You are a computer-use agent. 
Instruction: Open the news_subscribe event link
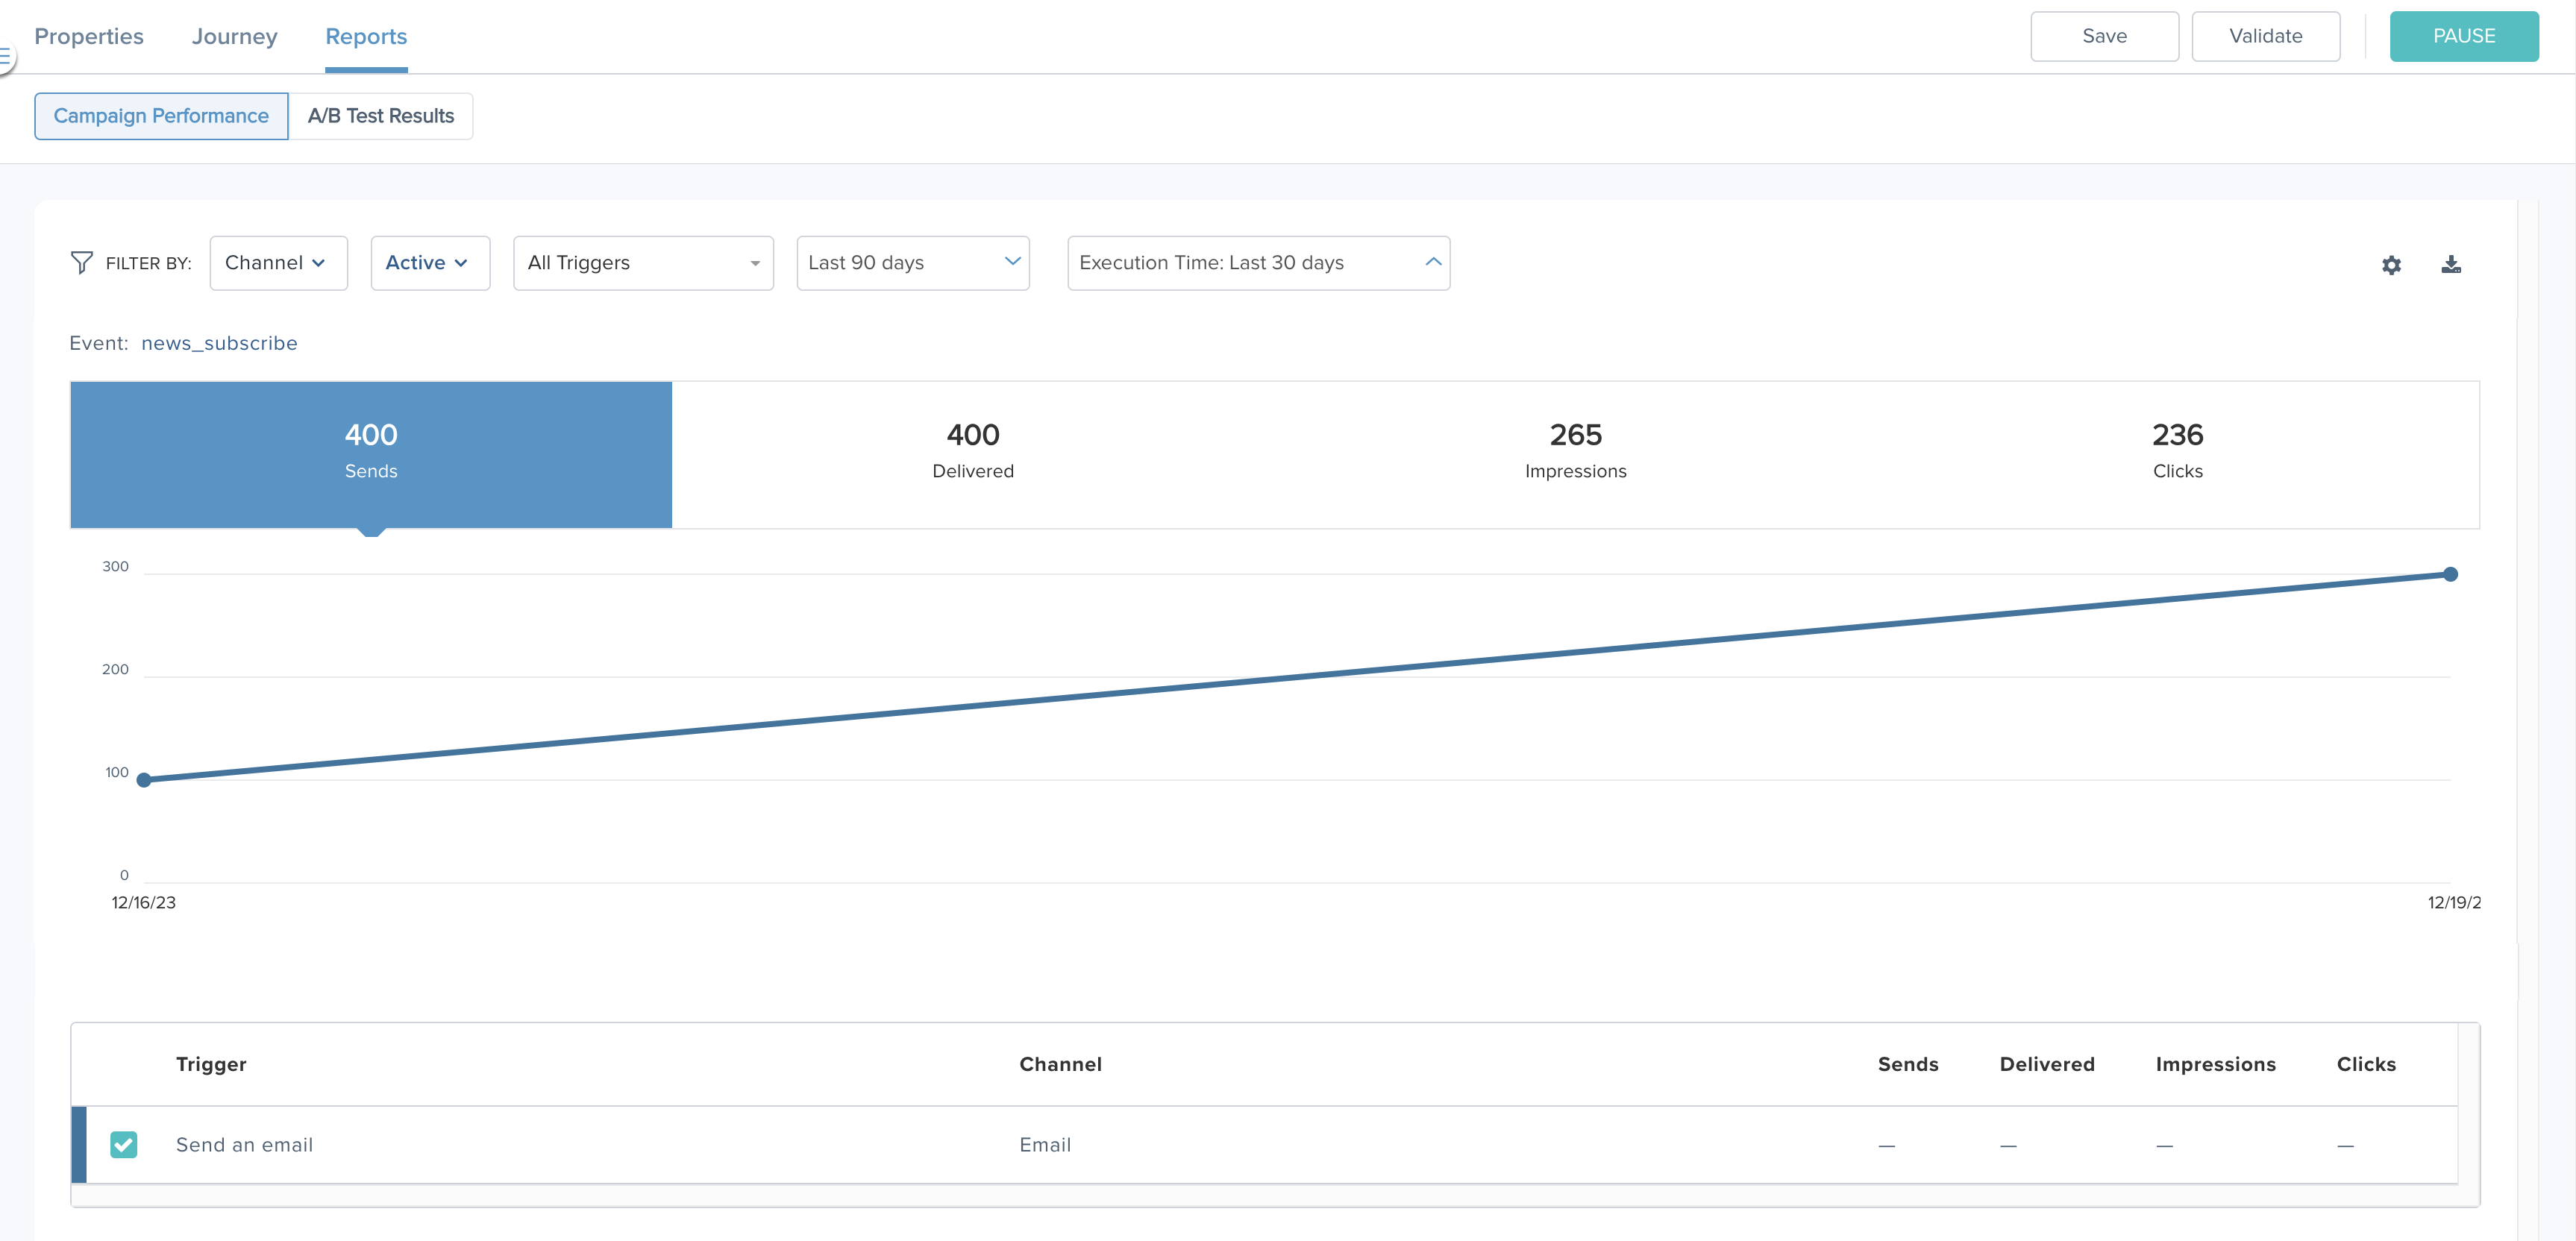[x=219, y=343]
